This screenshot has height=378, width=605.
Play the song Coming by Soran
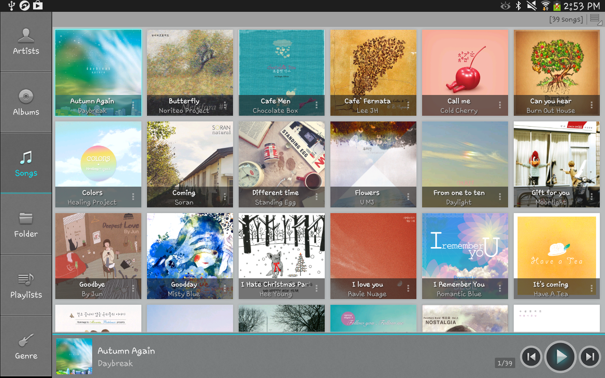(x=190, y=164)
